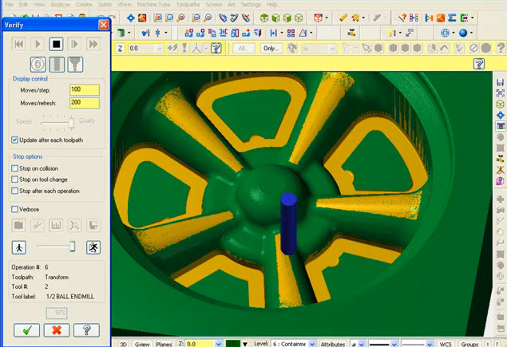Start simulation with the play button
The image size is (507, 347).
[x=38, y=44]
